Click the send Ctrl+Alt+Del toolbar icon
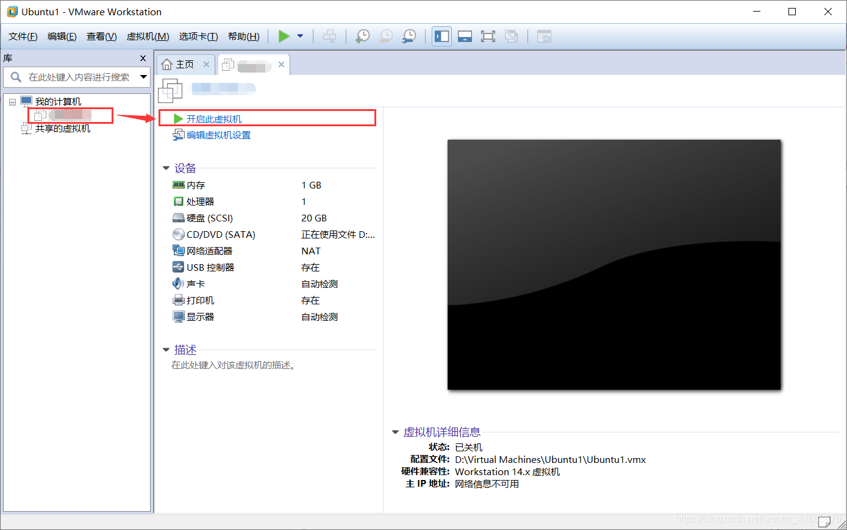Screen dimensions: 847x530 pos(329,37)
